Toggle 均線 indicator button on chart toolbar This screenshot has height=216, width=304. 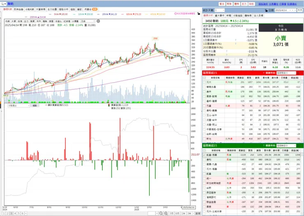pyautogui.click(x=7, y=21)
